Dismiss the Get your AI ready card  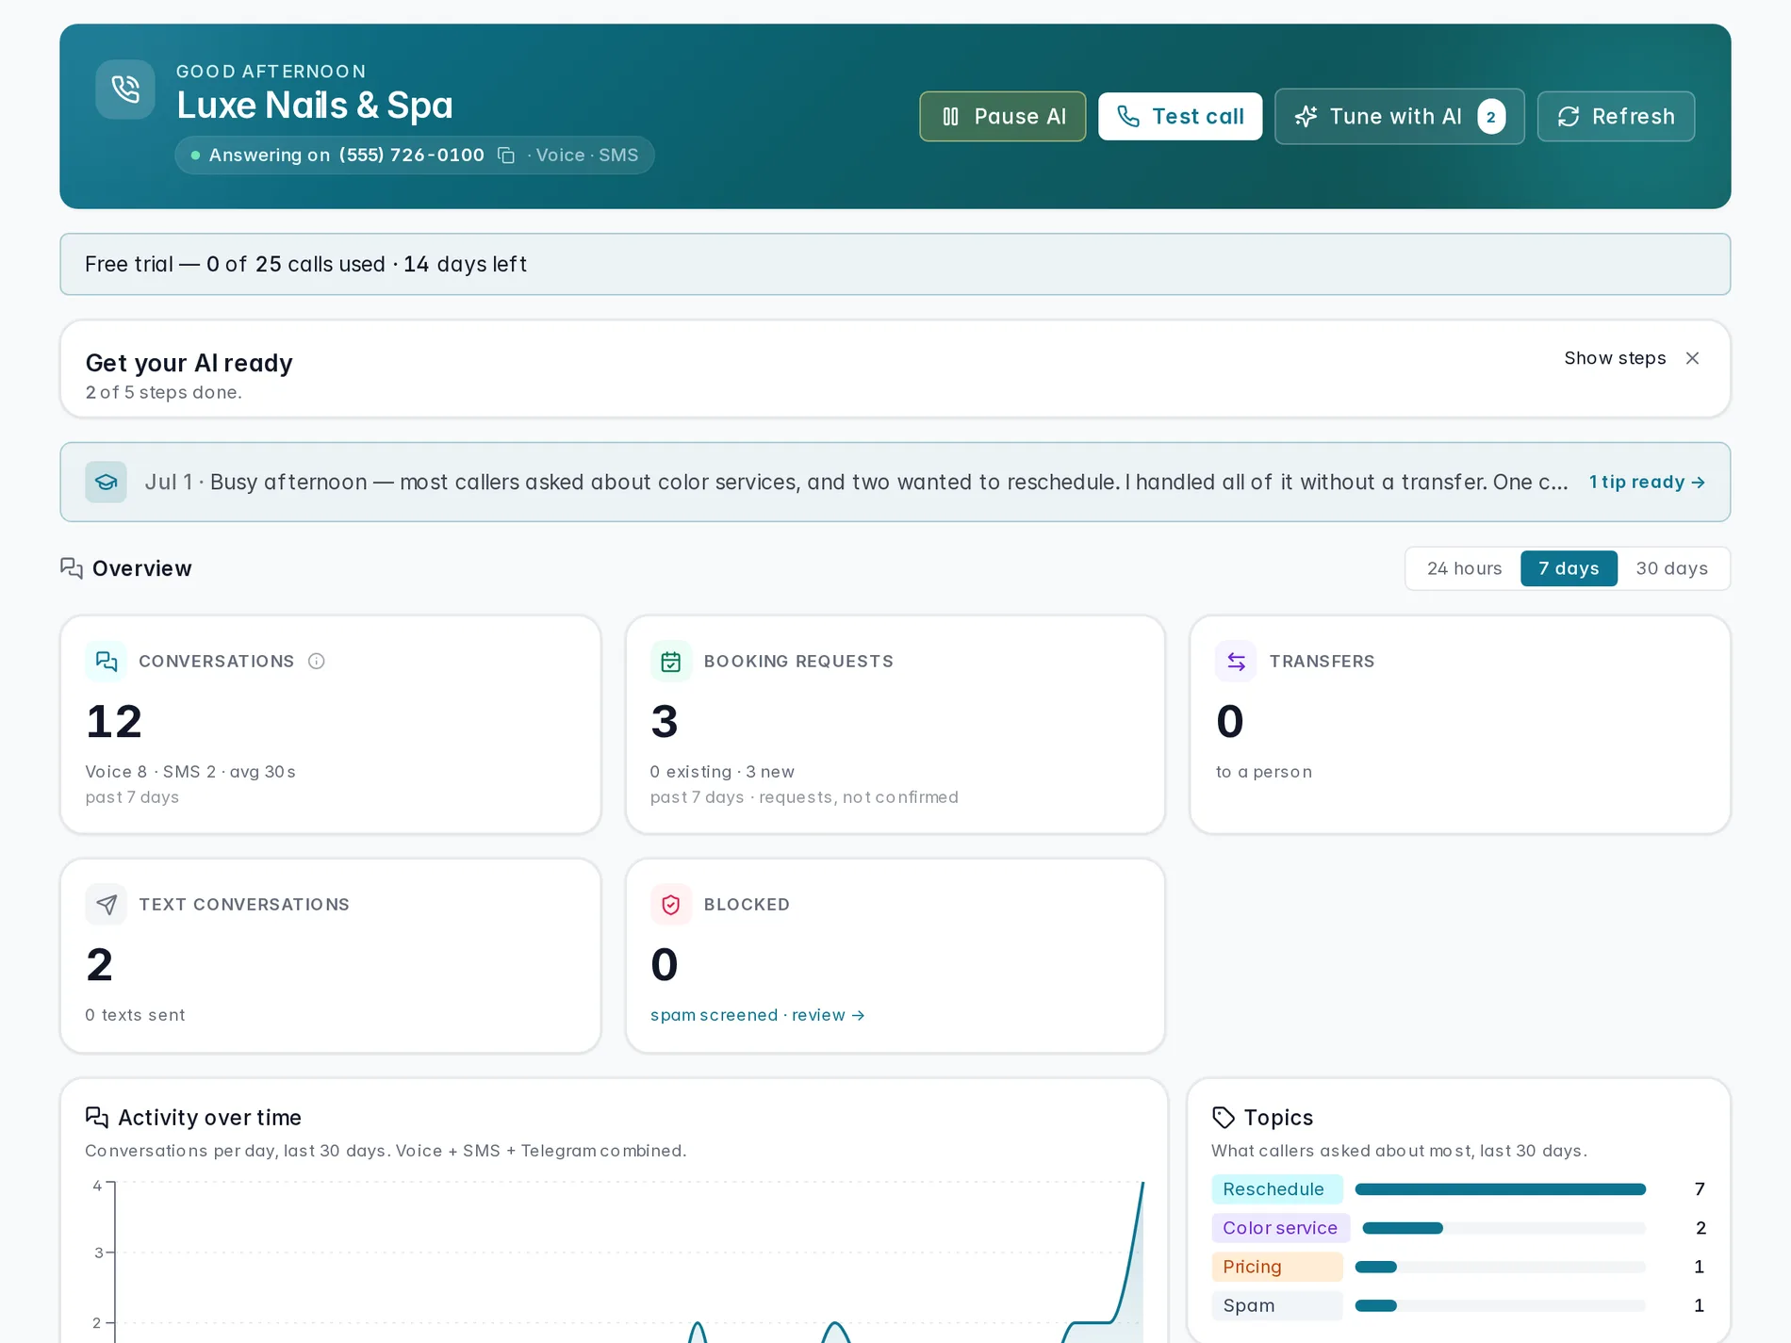coord(1692,358)
